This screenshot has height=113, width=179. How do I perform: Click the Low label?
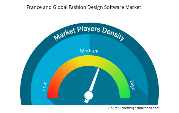click(44, 86)
